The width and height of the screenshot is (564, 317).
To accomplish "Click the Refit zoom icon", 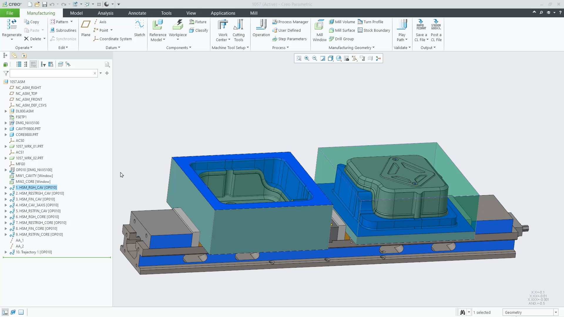I will [299, 58].
